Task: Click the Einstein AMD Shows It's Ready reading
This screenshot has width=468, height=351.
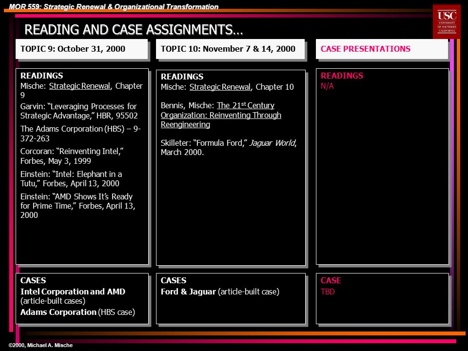Action: [x=78, y=206]
